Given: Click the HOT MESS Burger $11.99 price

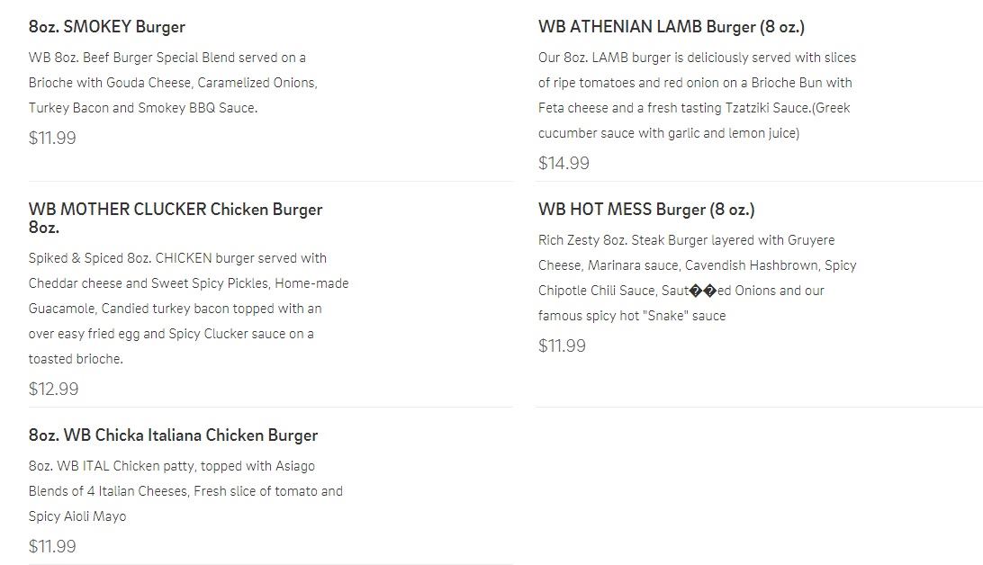Looking at the screenshot, I should [x=562, y=345].
